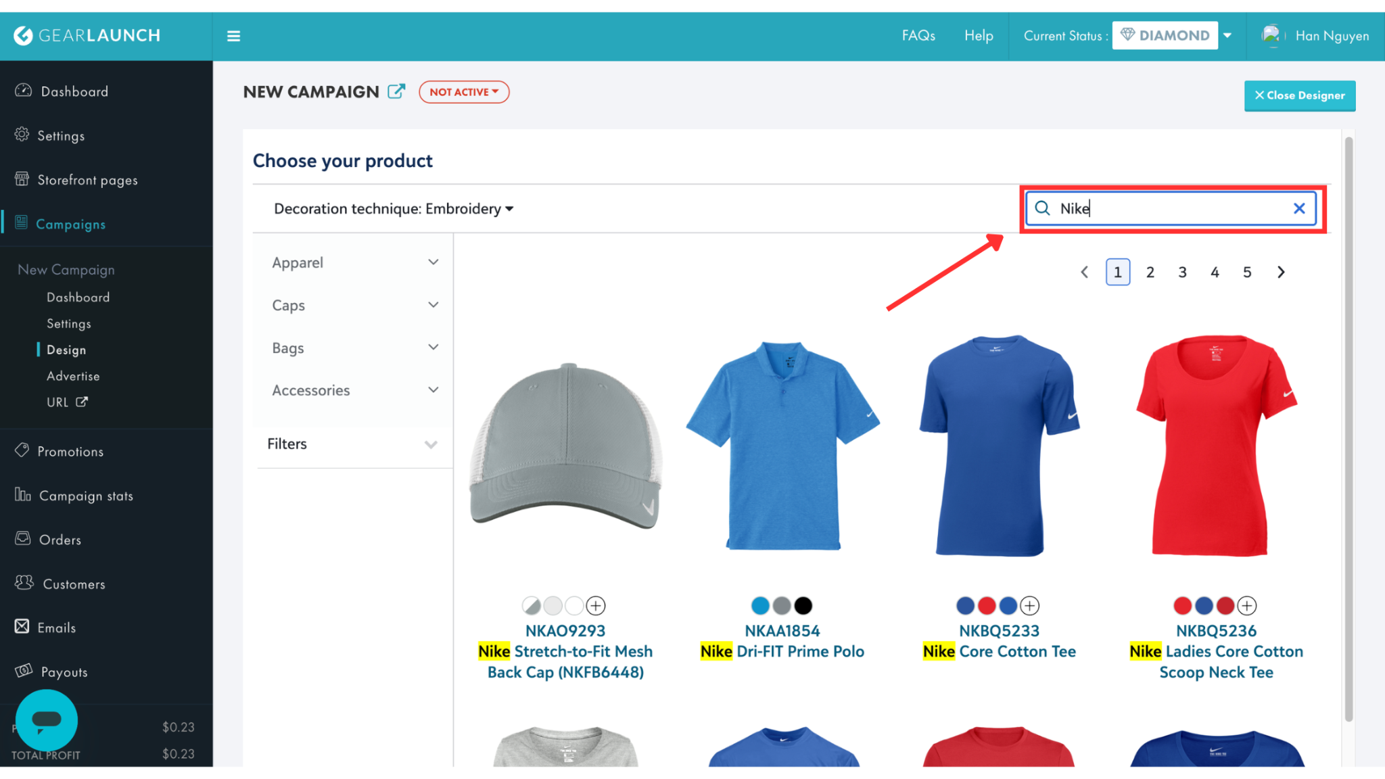Clear the Nike search with X icon
Image resolution: width=1385 pixels, height=779 pixels.
1299,208
